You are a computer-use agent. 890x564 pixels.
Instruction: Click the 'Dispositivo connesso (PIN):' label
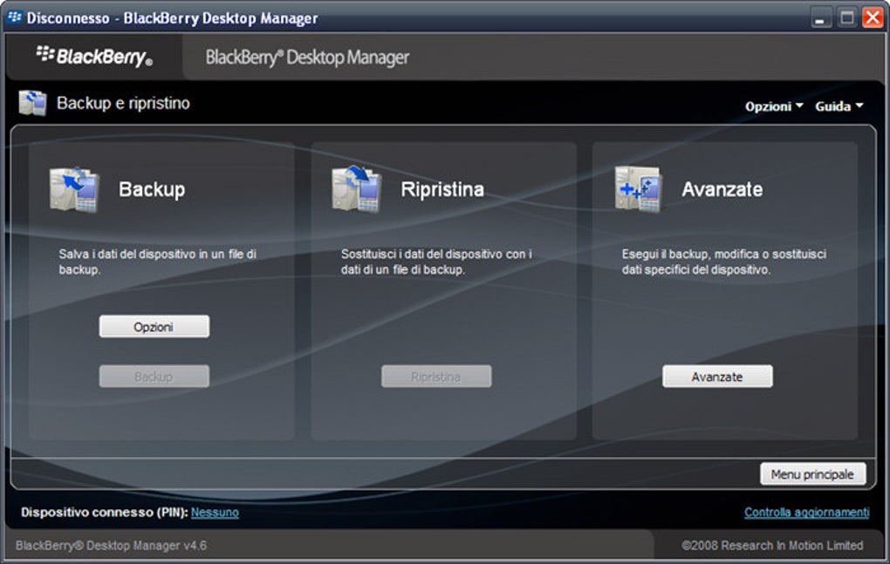pos(105,513)
